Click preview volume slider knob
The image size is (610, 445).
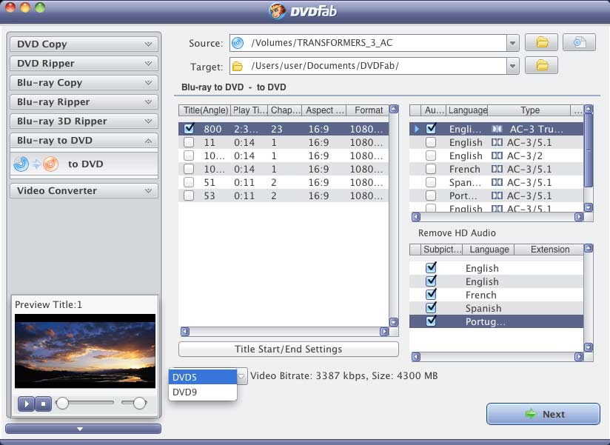coord(140,403)
